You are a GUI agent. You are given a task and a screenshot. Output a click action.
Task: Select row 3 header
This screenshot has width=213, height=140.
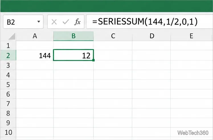pyautogui.click(x=8, y=65)
